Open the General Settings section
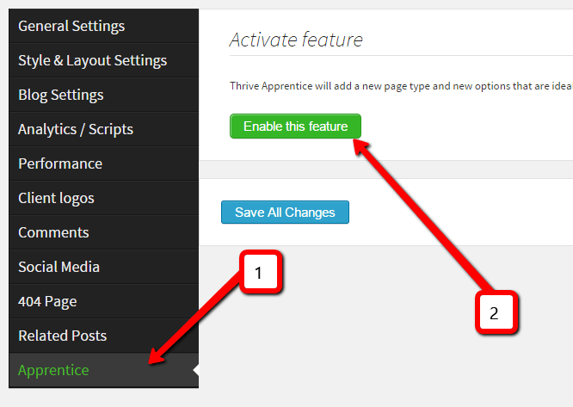Viewport: 573px width, 407px height. point(104,26)
